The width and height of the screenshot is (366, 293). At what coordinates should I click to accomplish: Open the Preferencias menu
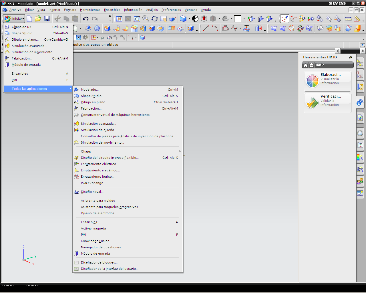171,10
